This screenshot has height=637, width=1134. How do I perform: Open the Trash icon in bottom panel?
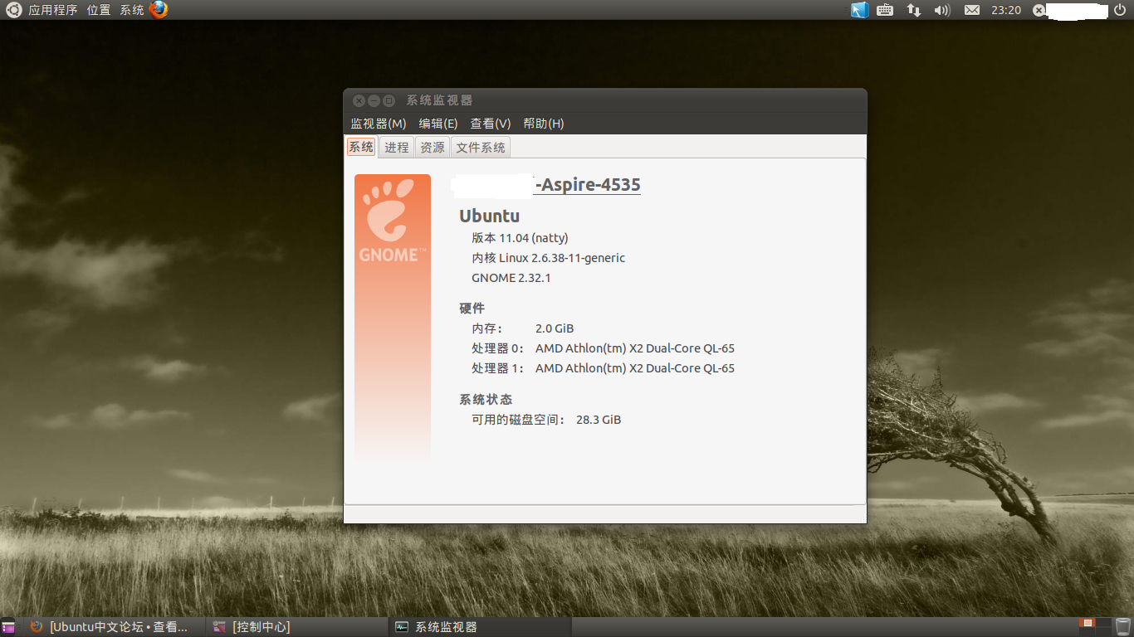click(1123, 627)
